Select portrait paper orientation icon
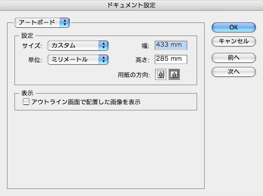 pyautogui.click(x=161, y=74)
